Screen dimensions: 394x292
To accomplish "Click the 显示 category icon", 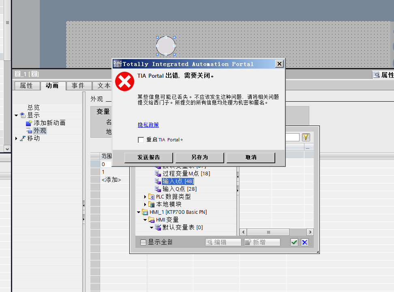I will [x=23, y=115].
